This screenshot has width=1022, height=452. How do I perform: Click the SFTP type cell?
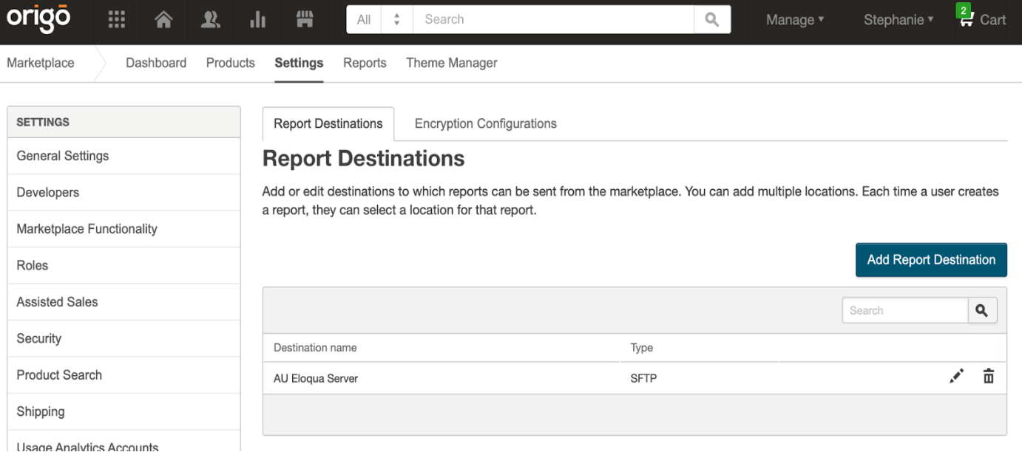643,378
